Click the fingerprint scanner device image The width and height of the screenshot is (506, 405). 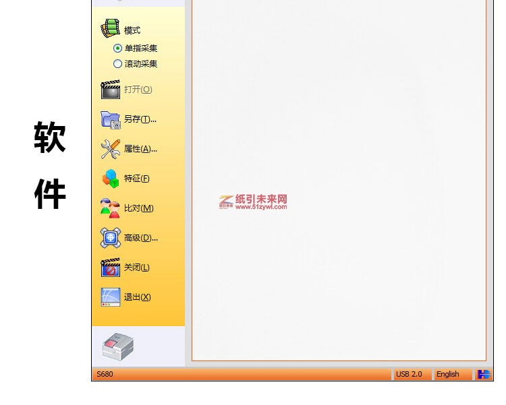pos(118,346)
